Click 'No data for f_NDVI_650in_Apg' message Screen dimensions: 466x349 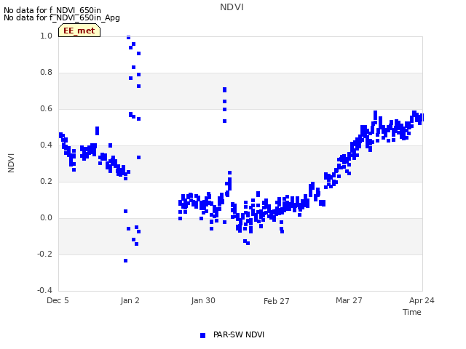coord(62,17)
